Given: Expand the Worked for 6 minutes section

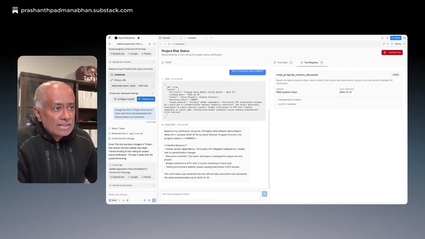Looking at the screenshot, I should [132, 62].
